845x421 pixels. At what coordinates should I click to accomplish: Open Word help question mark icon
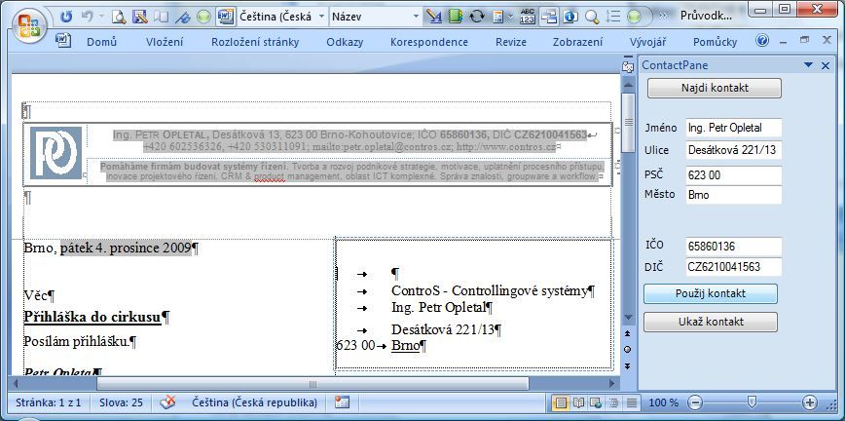[x=762, y=41]
